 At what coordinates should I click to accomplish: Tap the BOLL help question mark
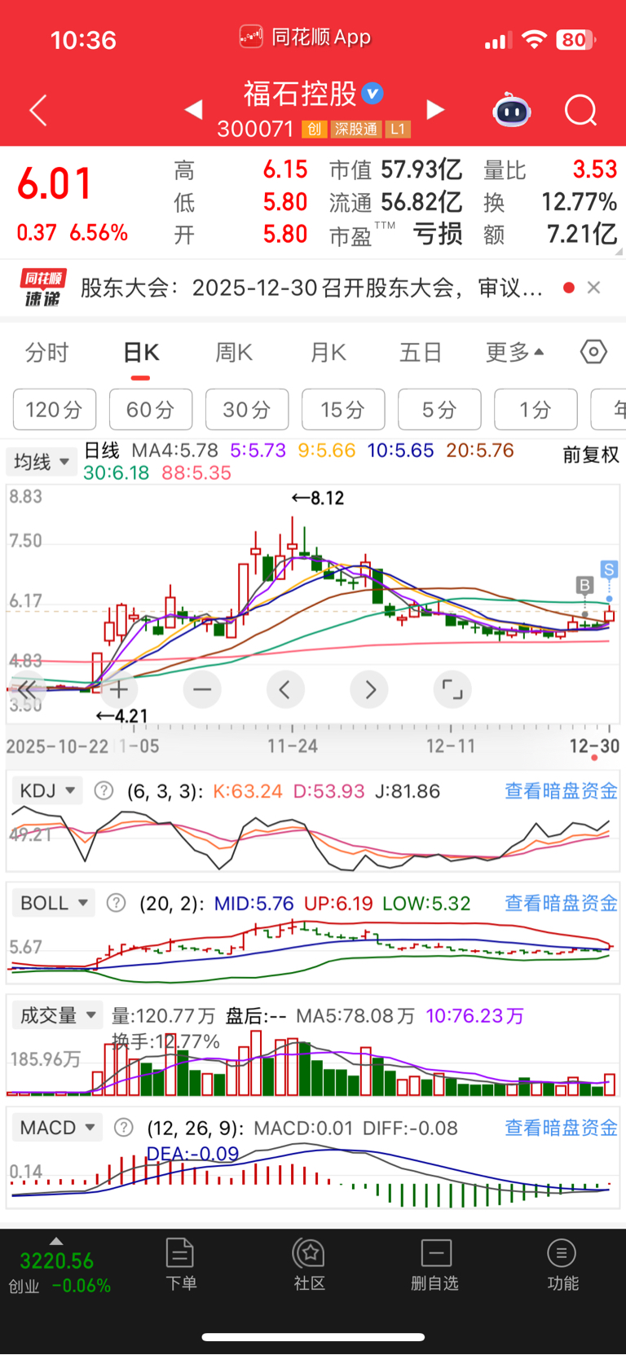pos(117,903)
